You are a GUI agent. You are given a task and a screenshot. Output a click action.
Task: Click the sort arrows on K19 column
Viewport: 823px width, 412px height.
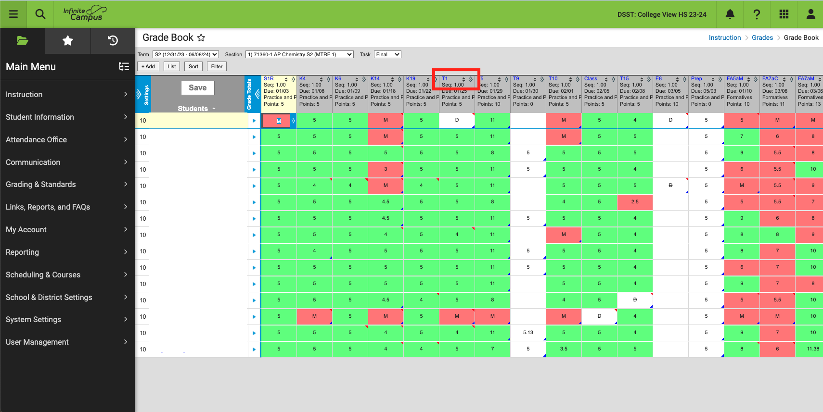tap(428, 79)
